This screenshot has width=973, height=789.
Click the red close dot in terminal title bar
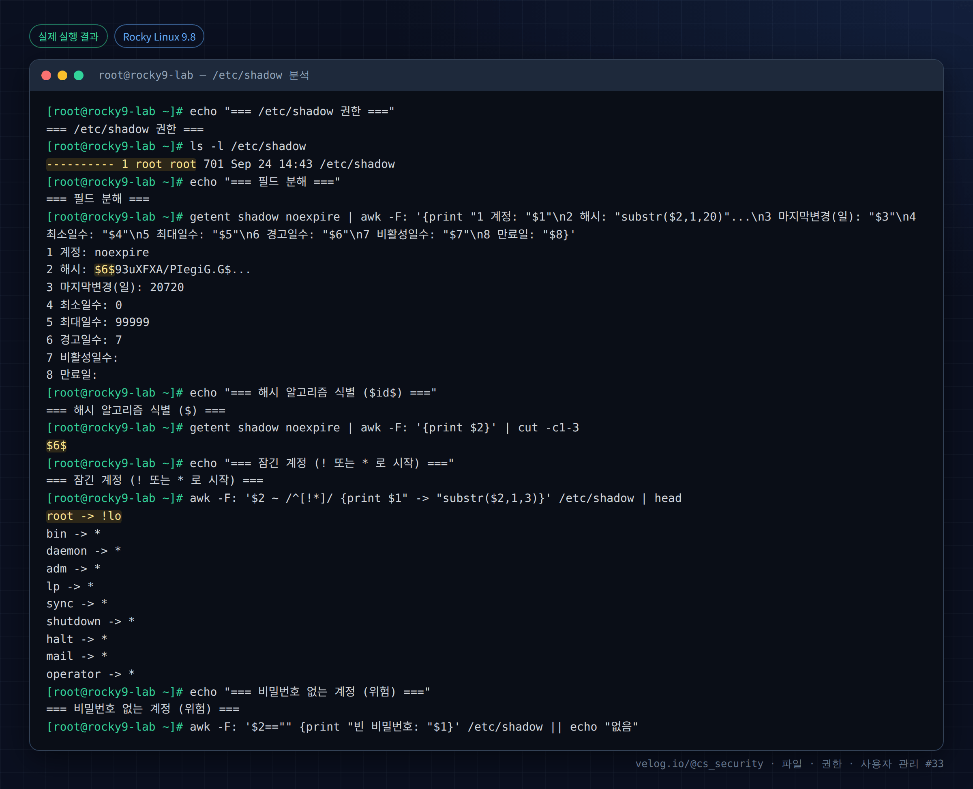click(x=46, y=75)
